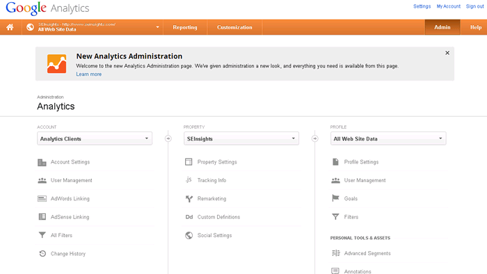Open the Help tab
Viewport: 487px width, 274px height.
(x=475, y=27)
